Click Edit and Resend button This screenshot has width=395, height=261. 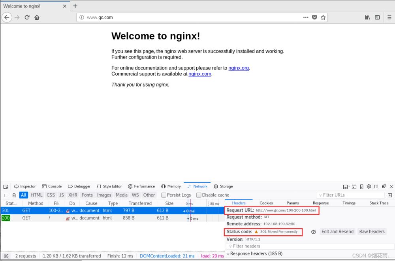tap(337, 231)
